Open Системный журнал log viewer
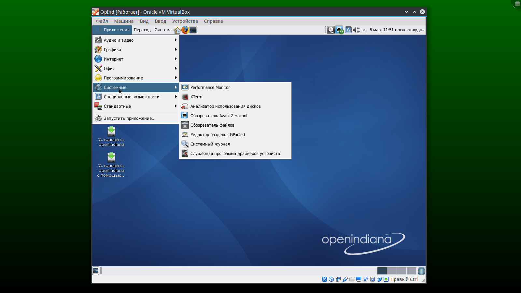The width and height of the screenshot is (521, 293). click(x=210, y=144)
